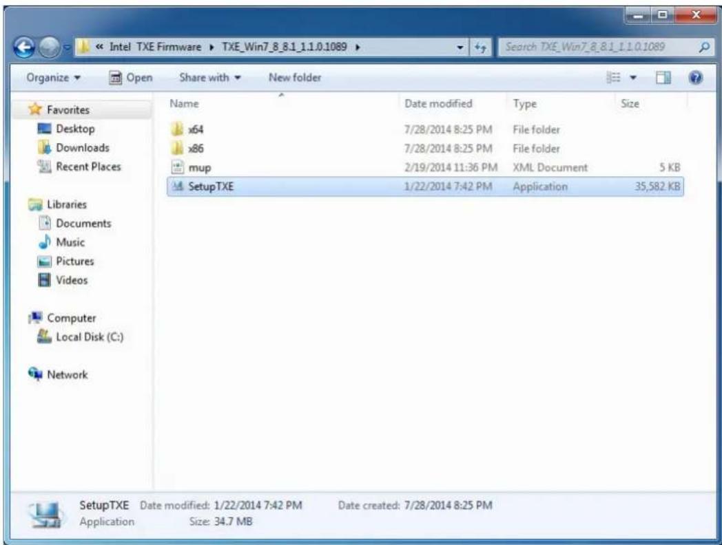Screen dimensions: 722x545
Task: Click Libraries in navigation pane
Action: 67,204
